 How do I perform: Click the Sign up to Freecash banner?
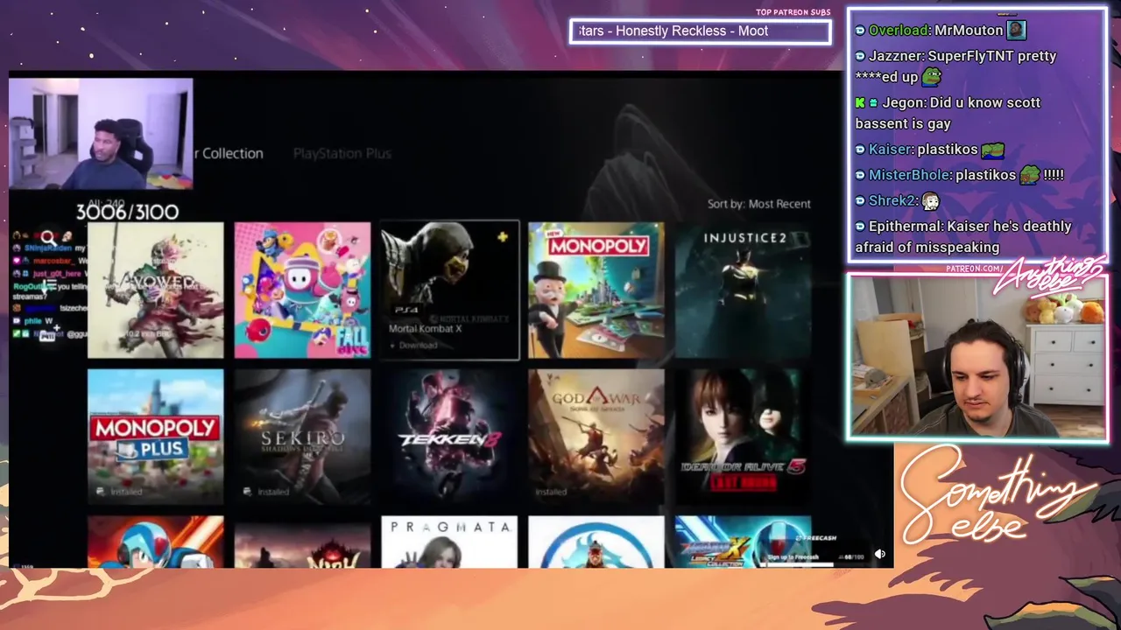[793, 557]
